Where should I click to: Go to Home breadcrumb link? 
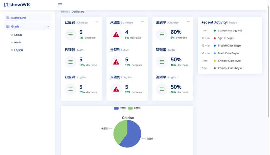tap(64, 12)
